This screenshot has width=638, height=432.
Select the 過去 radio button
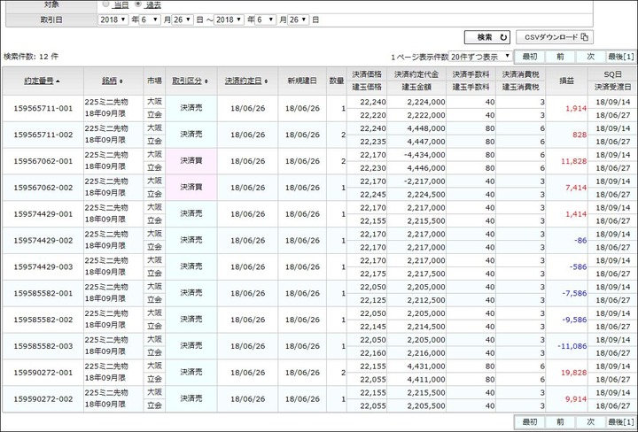(x=137, y=4)
